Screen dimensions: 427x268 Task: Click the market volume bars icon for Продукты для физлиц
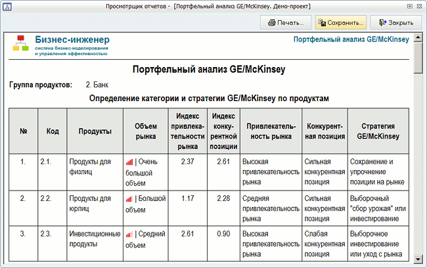[x=129, y=162]
